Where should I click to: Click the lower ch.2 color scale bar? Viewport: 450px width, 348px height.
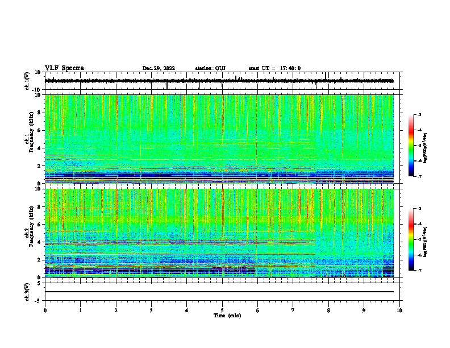411,239
